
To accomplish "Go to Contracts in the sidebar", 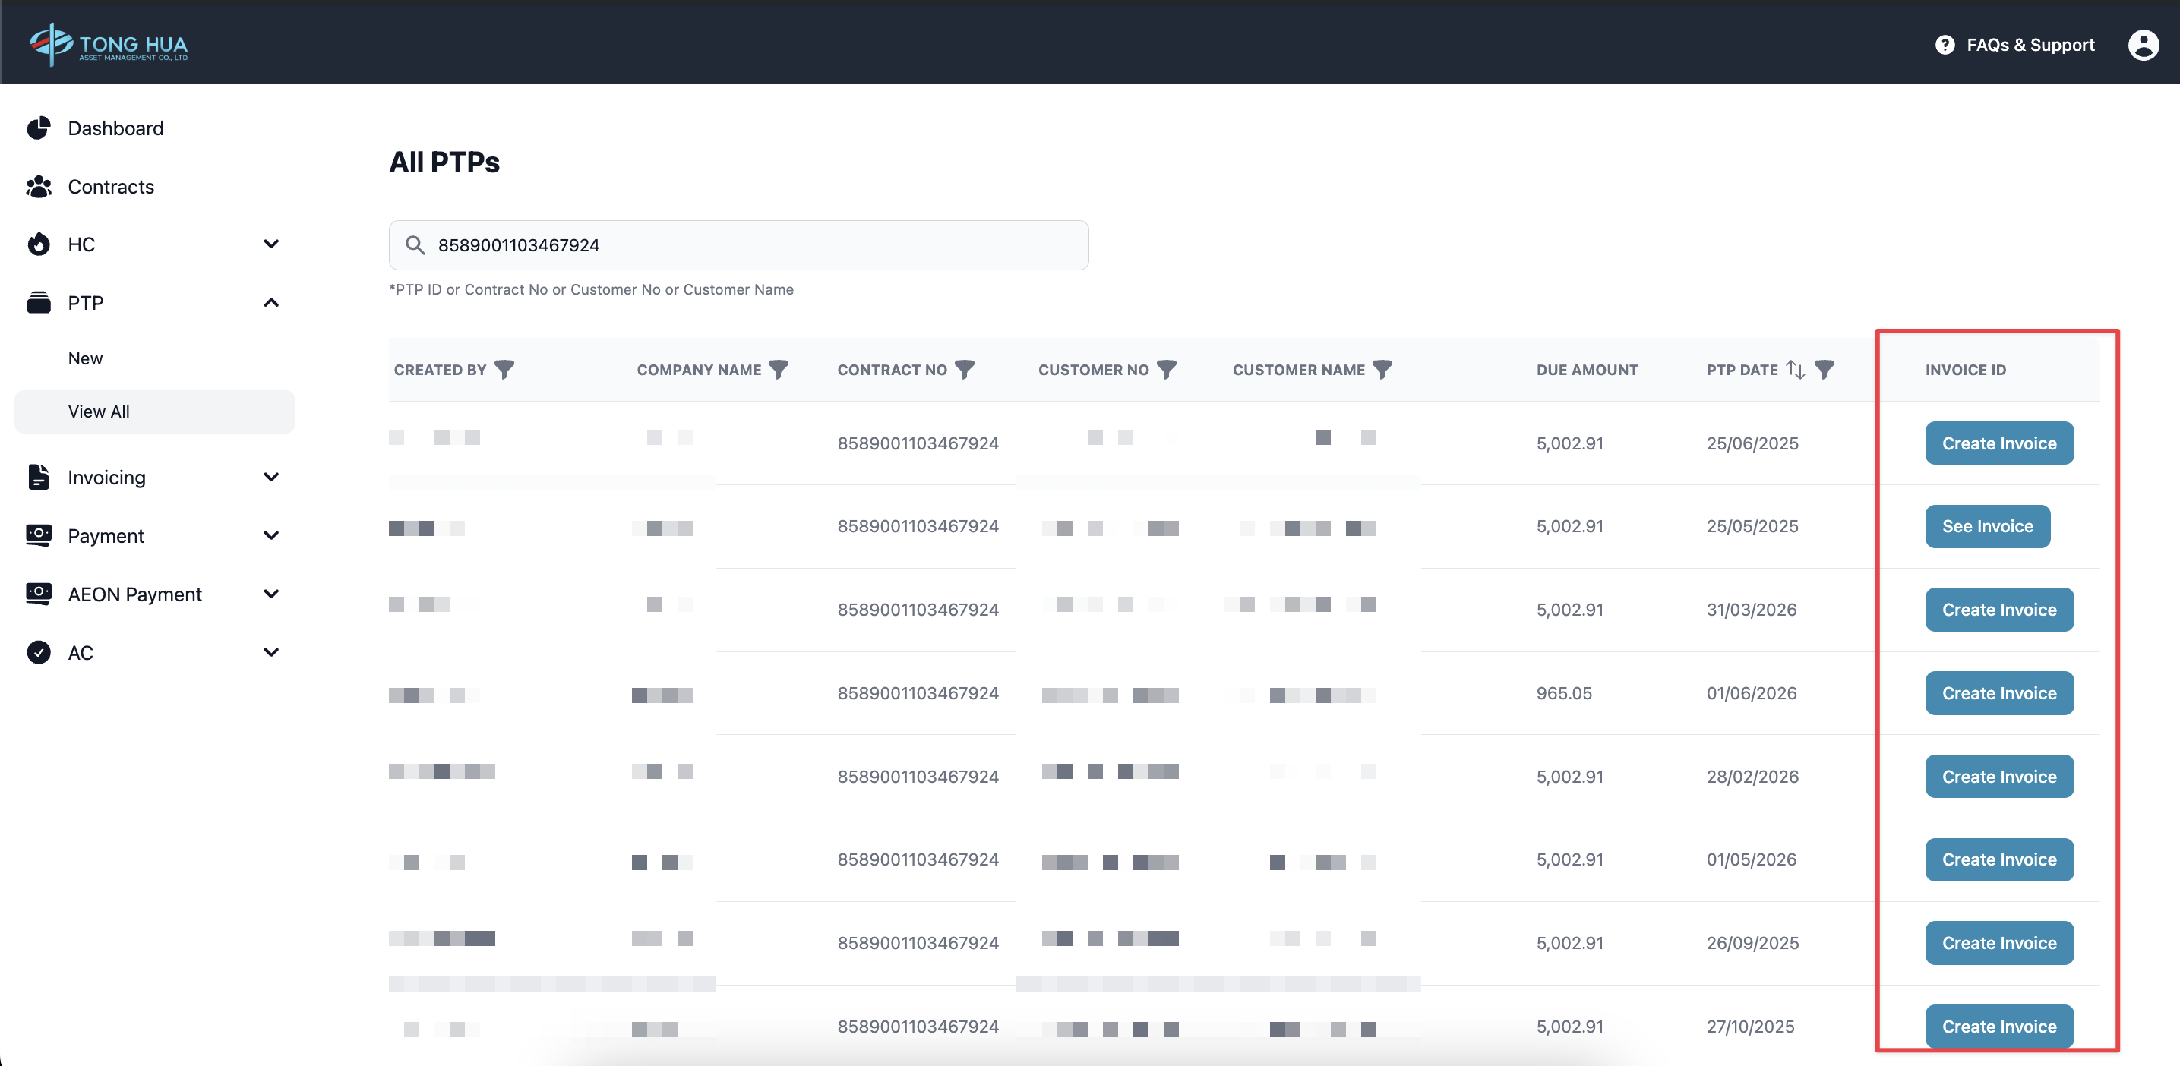I will [x=111, y=187].
